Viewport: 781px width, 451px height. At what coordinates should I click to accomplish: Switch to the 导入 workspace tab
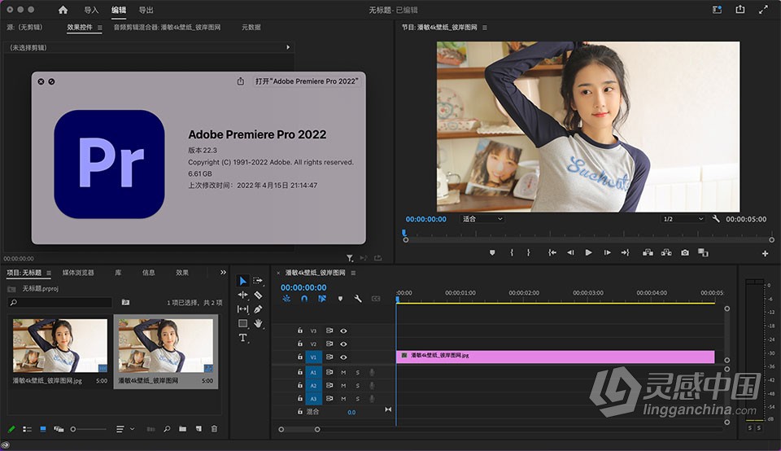91,10
